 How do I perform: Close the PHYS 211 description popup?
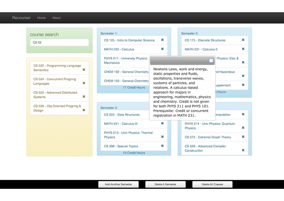[x=211, y=61]
